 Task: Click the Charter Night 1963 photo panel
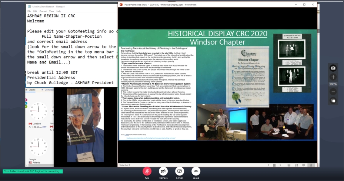(x=292, y=63)
